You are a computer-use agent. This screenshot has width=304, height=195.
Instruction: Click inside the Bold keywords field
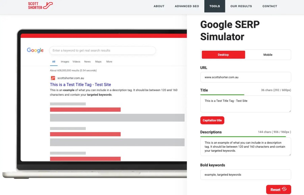246,175
